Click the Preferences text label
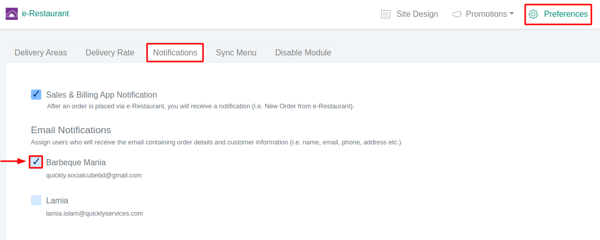Screen dimensions: 600x240 click(x=566, y=14)
